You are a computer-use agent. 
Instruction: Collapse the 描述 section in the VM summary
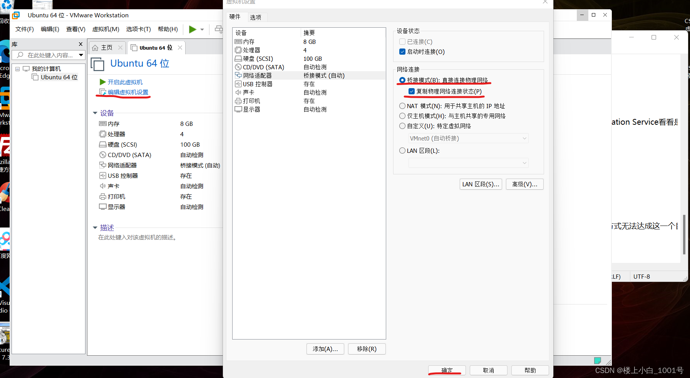[95, 228]
